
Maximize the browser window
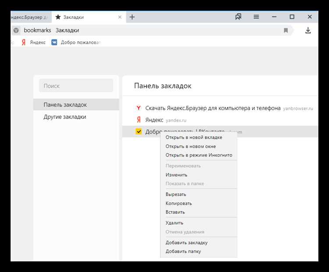point(292,17)
